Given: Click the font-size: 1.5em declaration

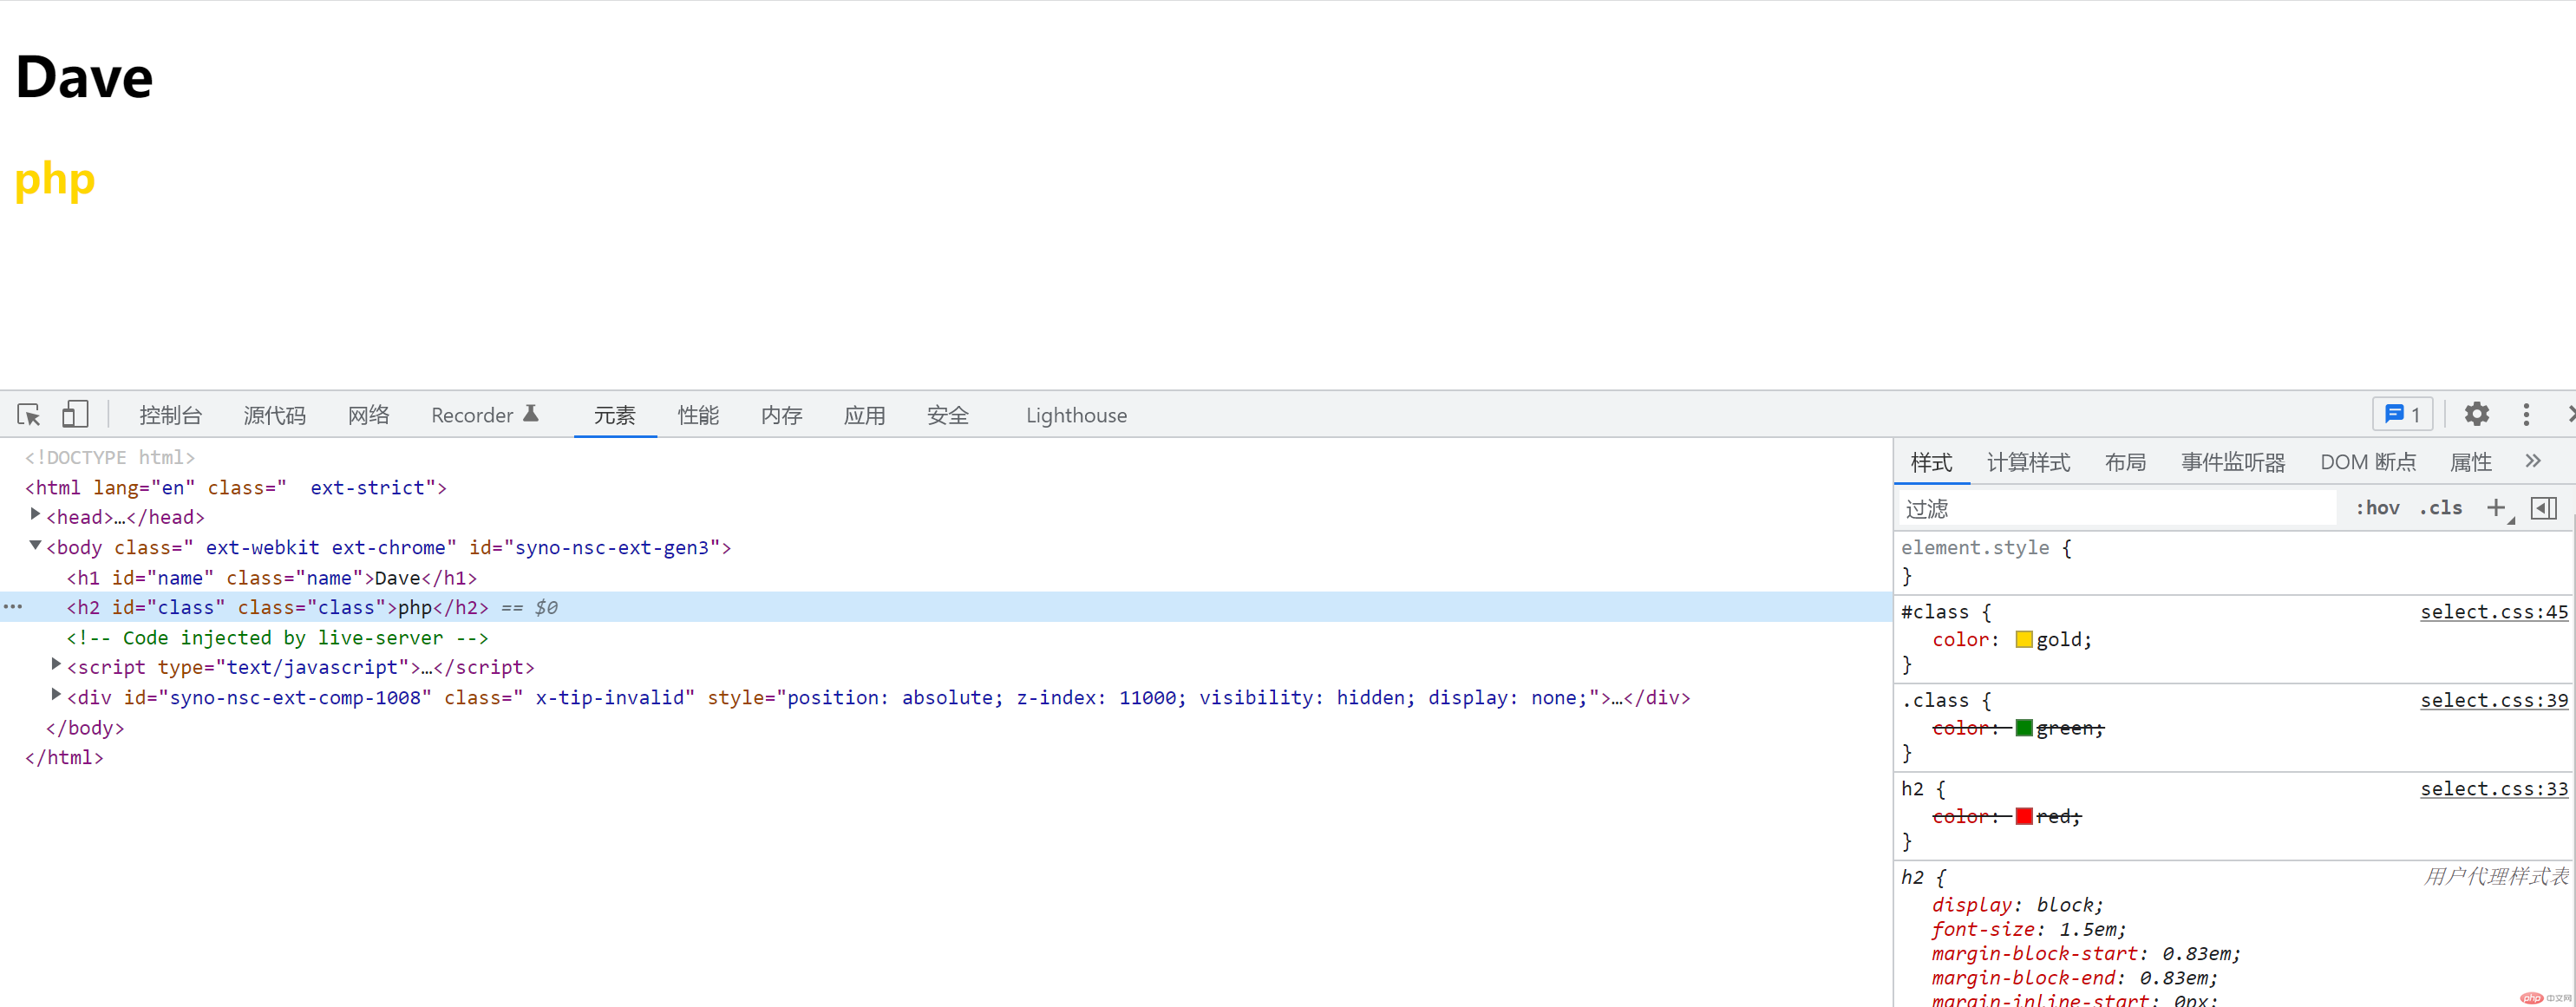Looking at the screenshot, I should (x=2029, y=930).
